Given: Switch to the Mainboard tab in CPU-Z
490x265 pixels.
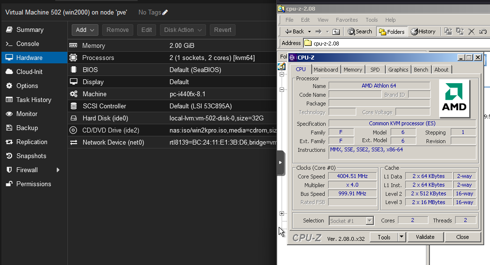Looking at the screenshot, I should 326,70.
